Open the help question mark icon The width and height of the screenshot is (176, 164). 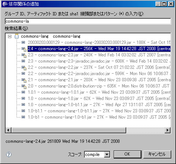pyautogui.click(x=9, y=154)
